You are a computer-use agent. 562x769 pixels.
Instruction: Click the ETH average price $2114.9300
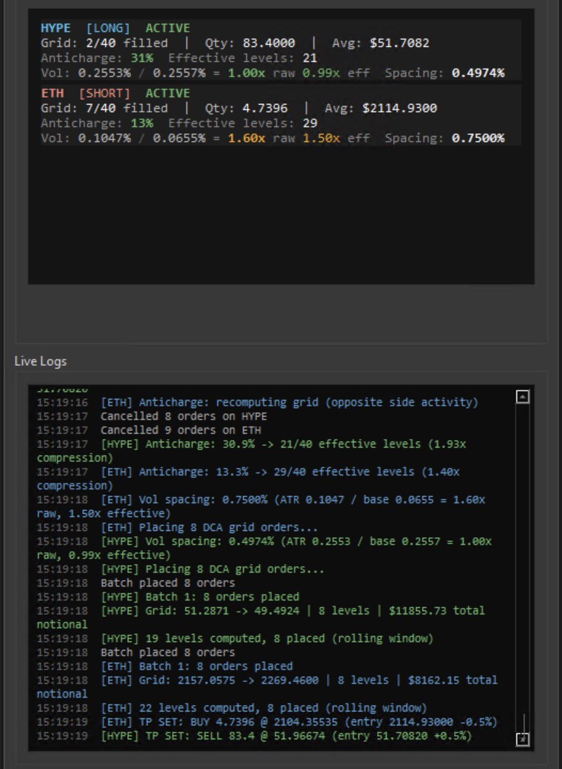coord(399,108)
